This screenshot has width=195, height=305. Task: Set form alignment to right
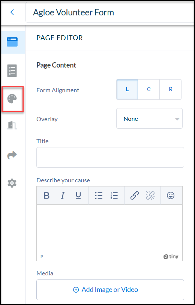pos(171,90)
